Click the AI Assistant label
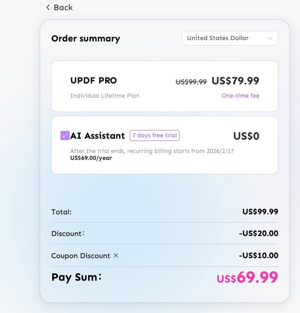 [97, 136]
